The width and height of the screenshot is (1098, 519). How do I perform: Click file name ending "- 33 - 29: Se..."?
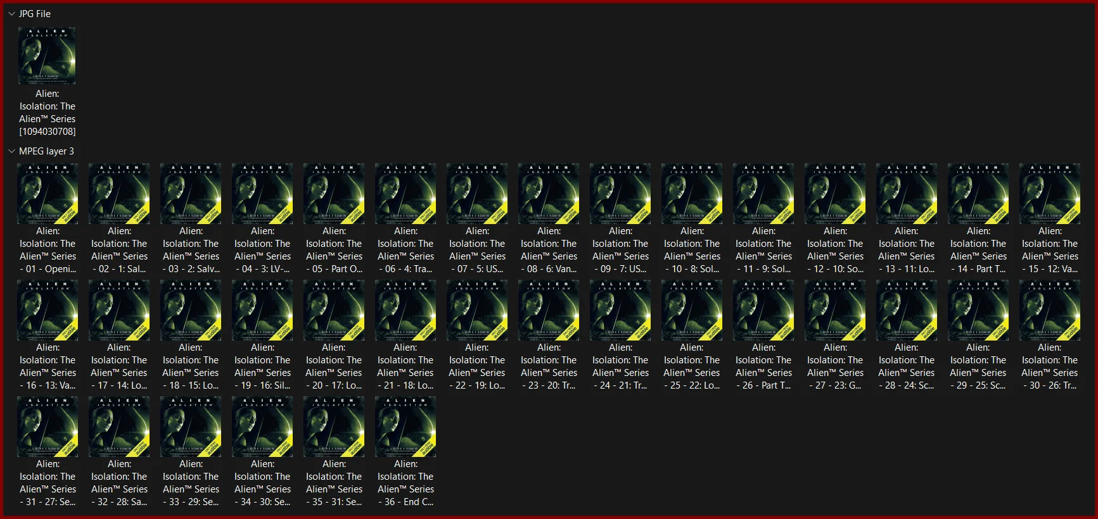coord(191,483)
